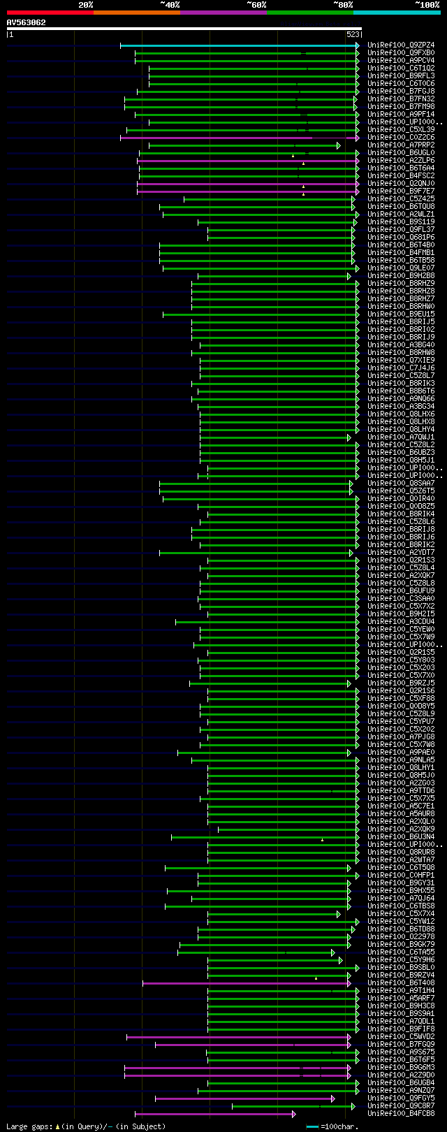
Task: Click hit label UniRef100_B4FSC2
Action: [401, 176]
